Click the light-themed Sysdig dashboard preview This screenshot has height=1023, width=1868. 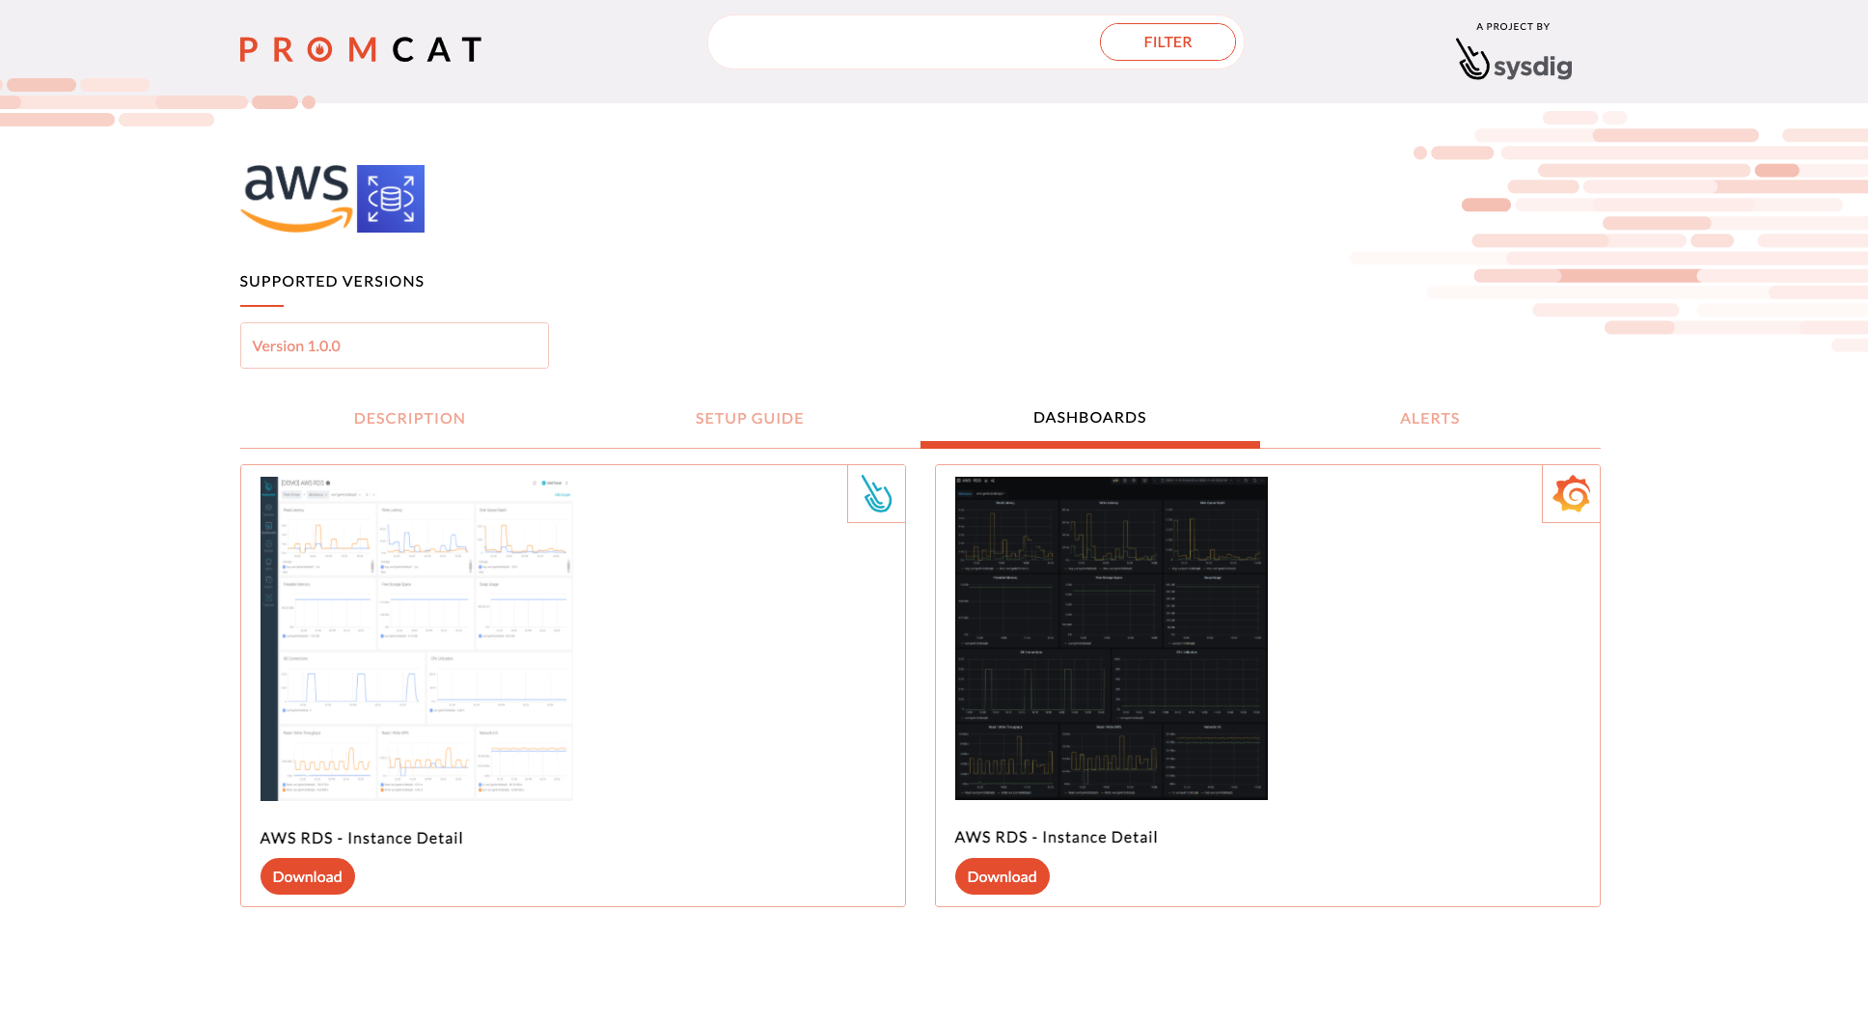[x=415, y=637]
